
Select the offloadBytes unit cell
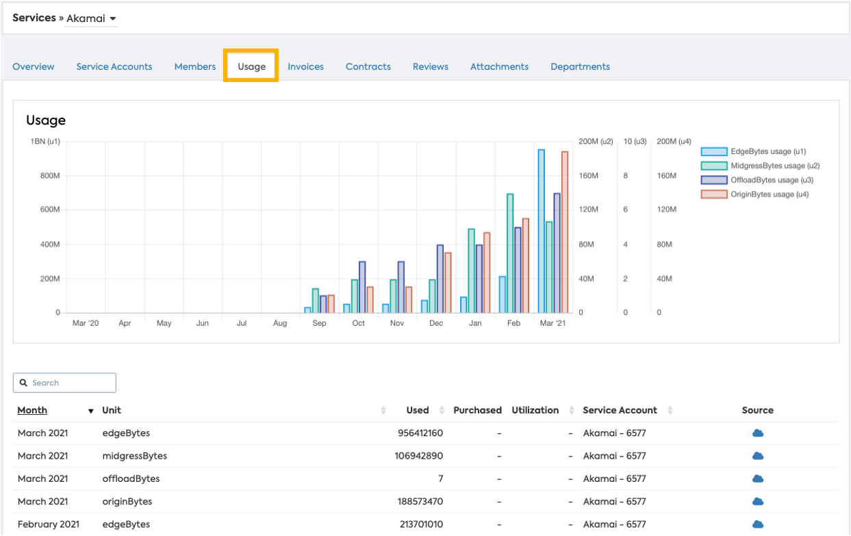131,478
